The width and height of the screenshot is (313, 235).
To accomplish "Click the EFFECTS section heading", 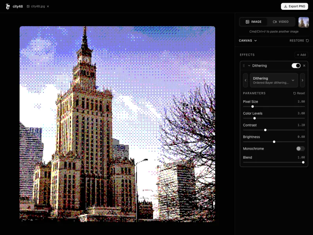I will point(247,55).
